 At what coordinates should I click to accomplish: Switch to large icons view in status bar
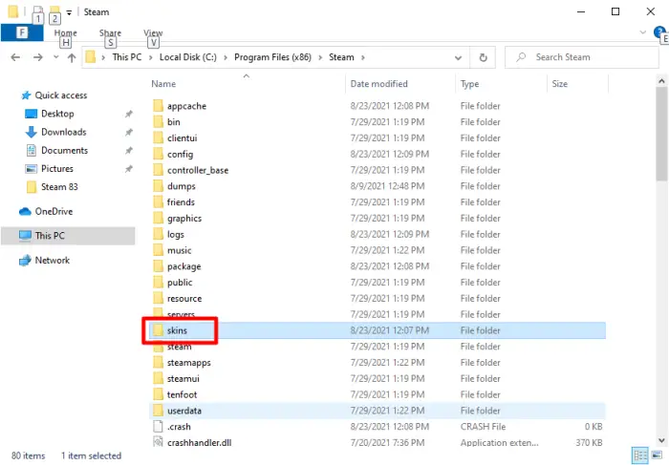(x=657, y=455)
